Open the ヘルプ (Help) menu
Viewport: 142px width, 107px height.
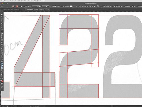click(x=44, y=1)
